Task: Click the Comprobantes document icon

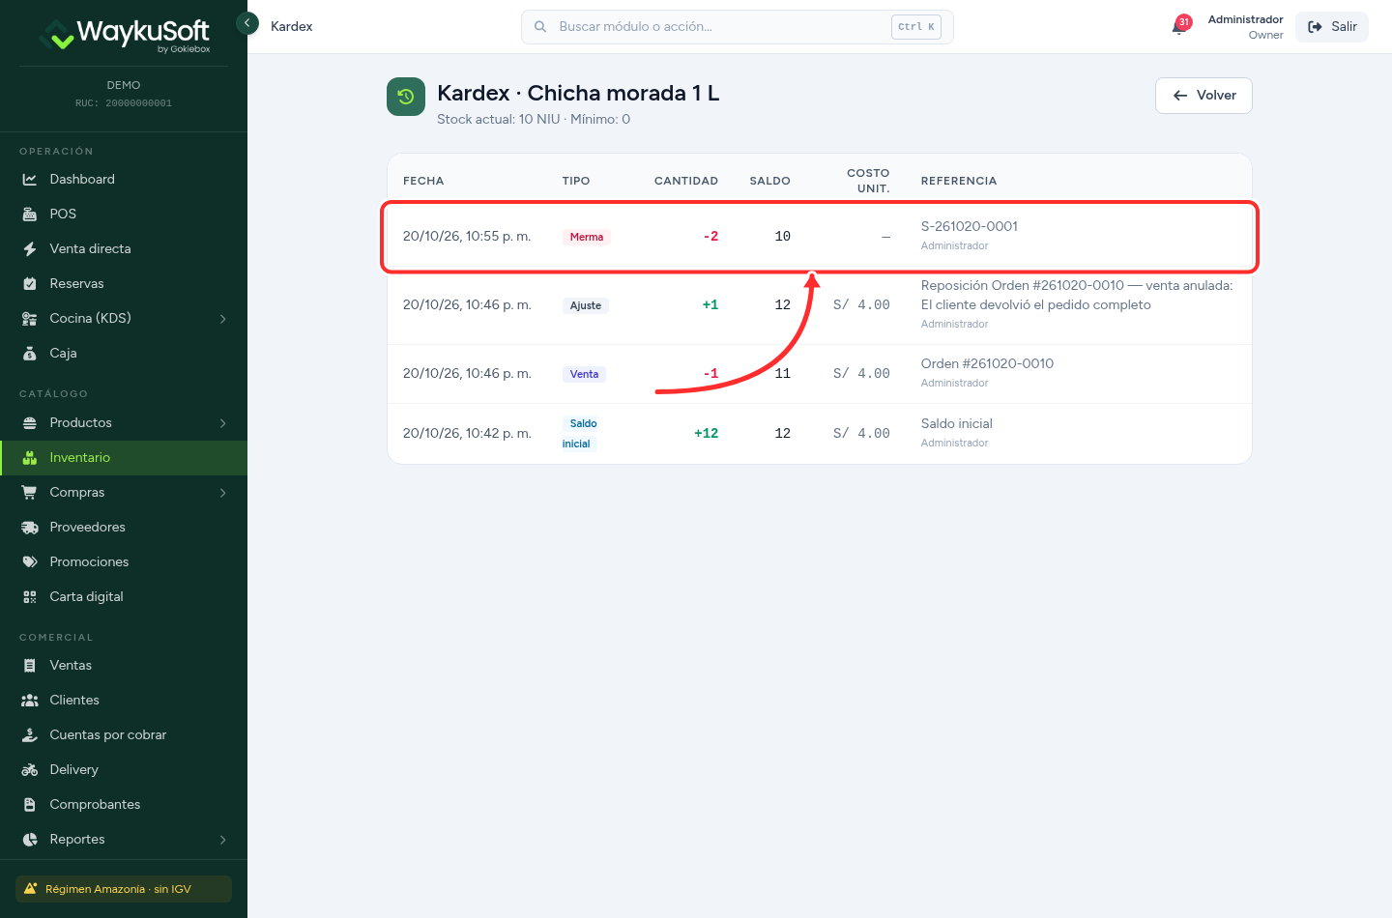Action: click(30, 805)
